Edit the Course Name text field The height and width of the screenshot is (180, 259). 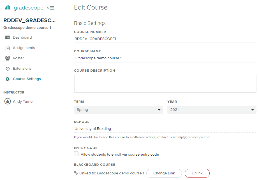coord(165,58)
